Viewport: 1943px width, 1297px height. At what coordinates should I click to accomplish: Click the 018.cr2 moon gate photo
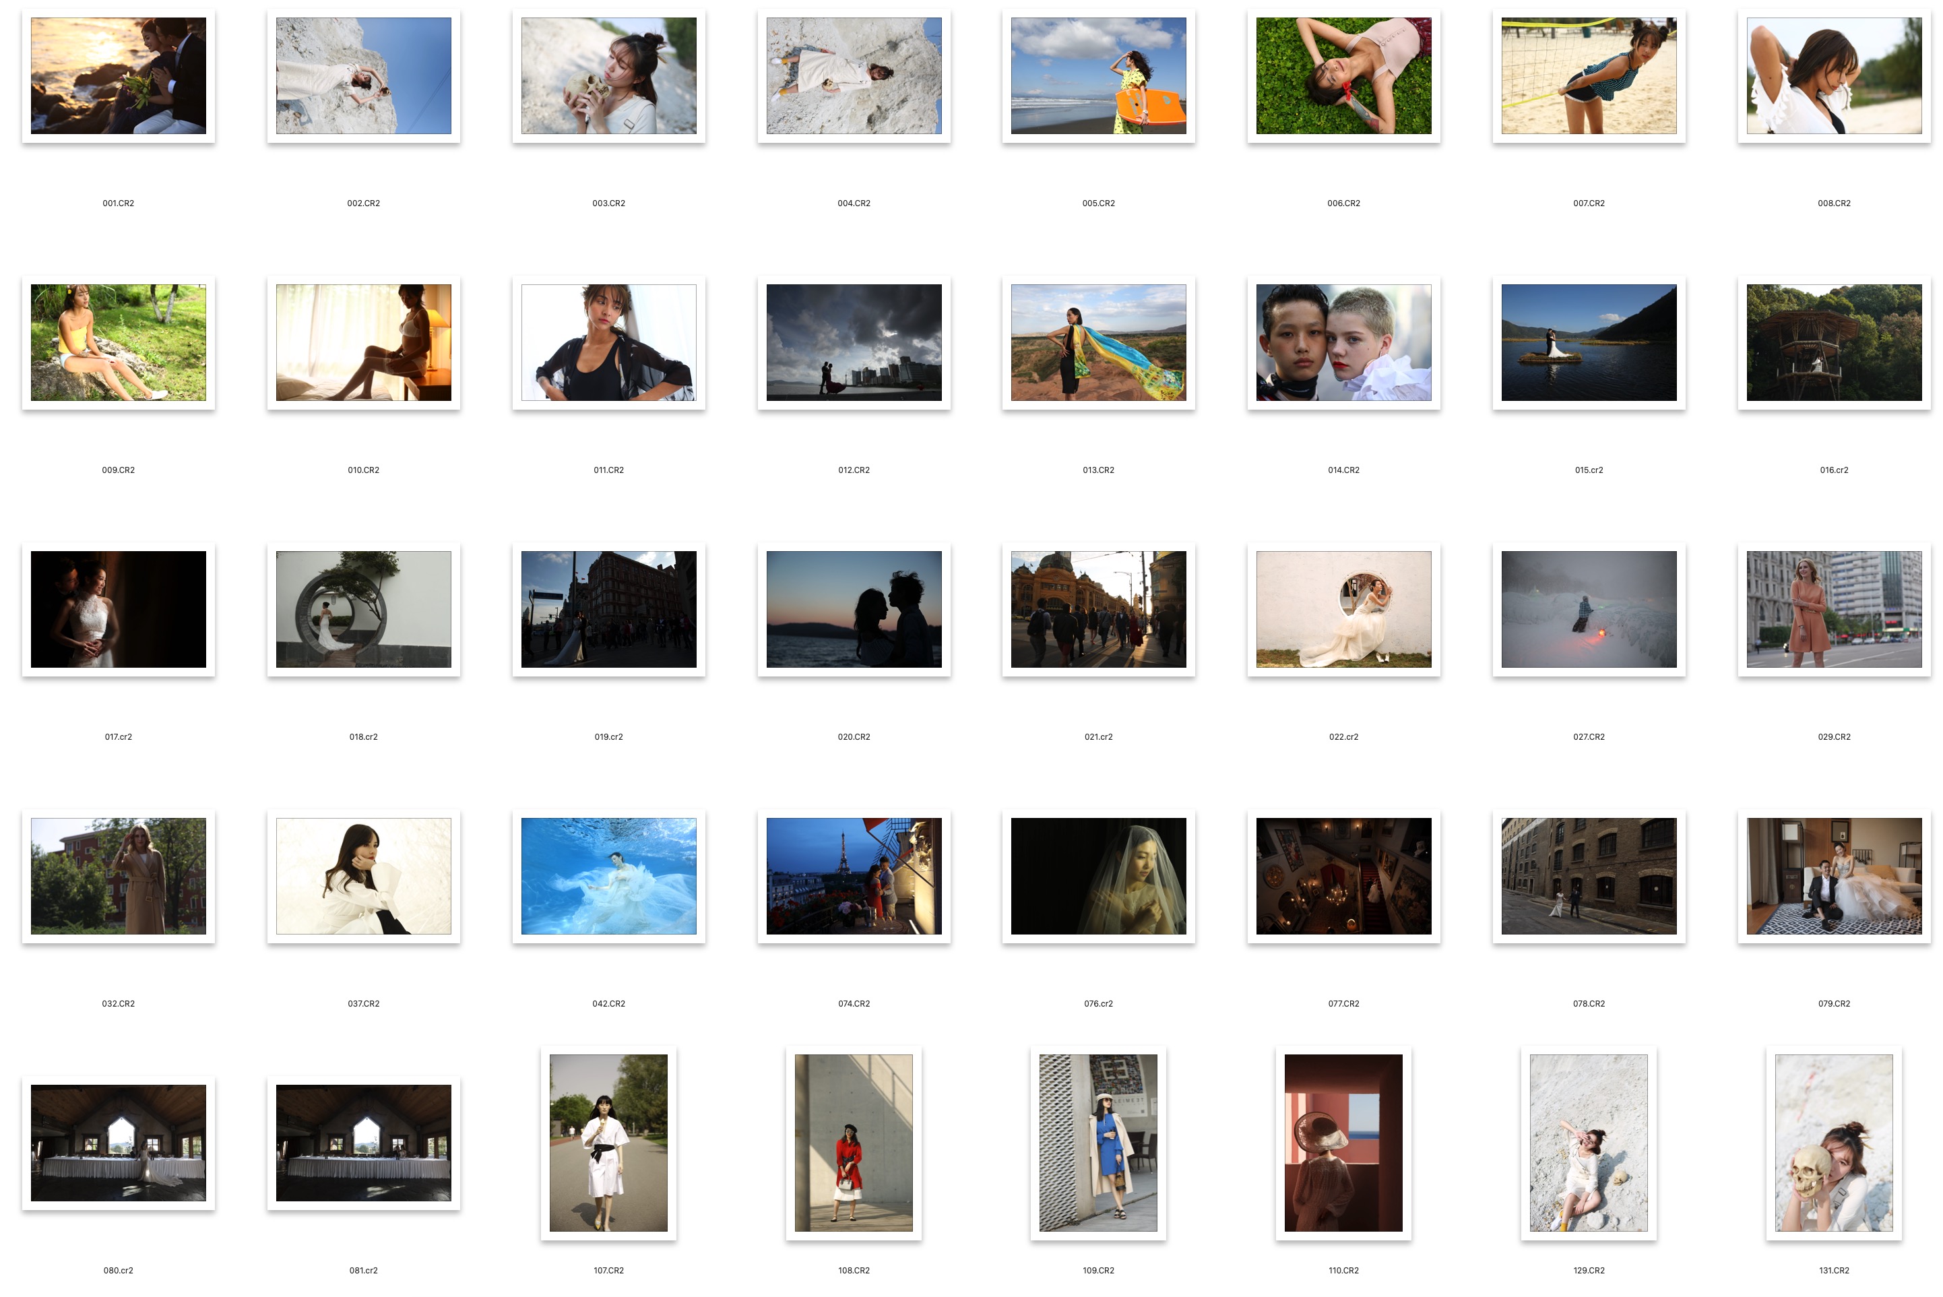click(x=363, y=610)
